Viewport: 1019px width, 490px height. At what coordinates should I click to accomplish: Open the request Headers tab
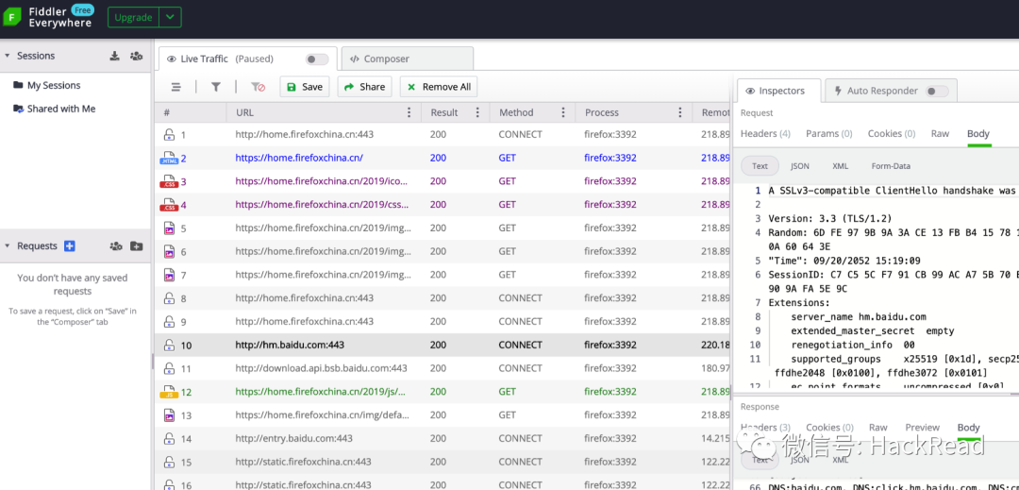point(765,134)
